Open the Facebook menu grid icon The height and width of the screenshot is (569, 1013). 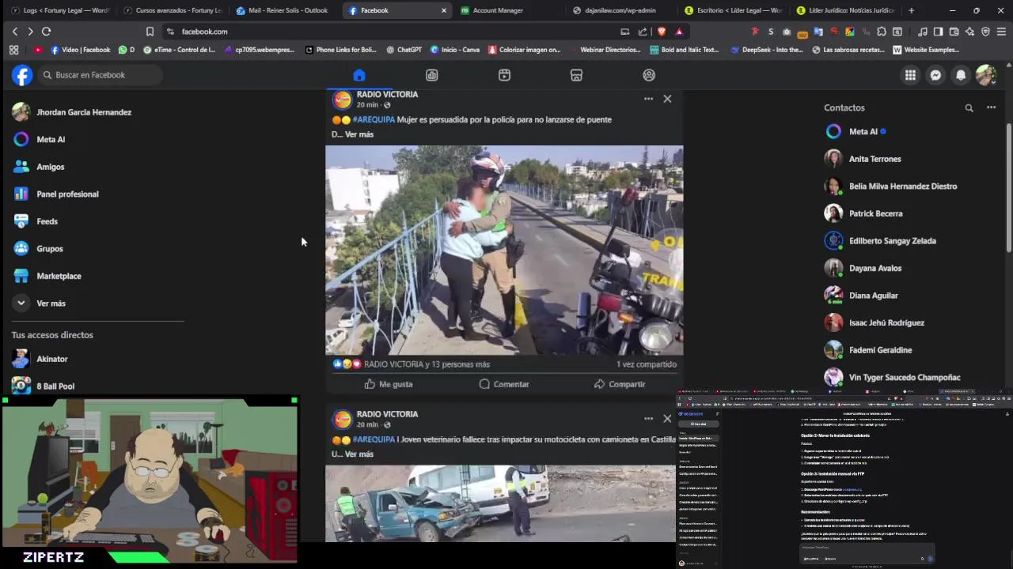pos(910,75)
